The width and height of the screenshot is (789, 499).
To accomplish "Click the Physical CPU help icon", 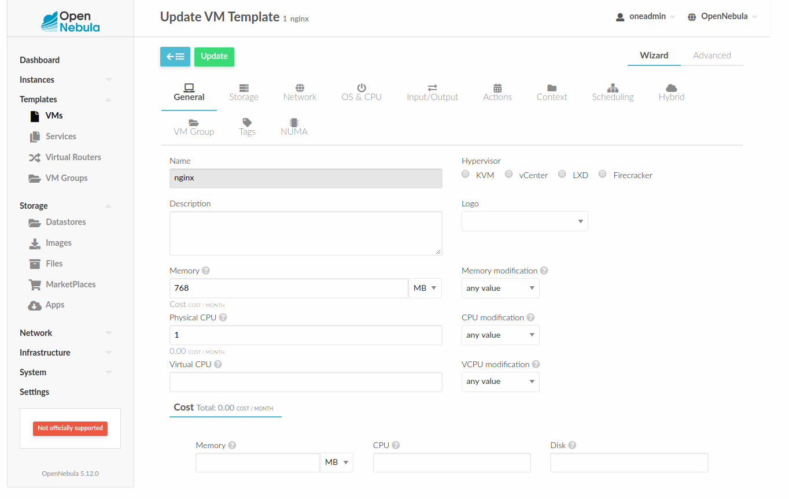I will pos(223,317).
